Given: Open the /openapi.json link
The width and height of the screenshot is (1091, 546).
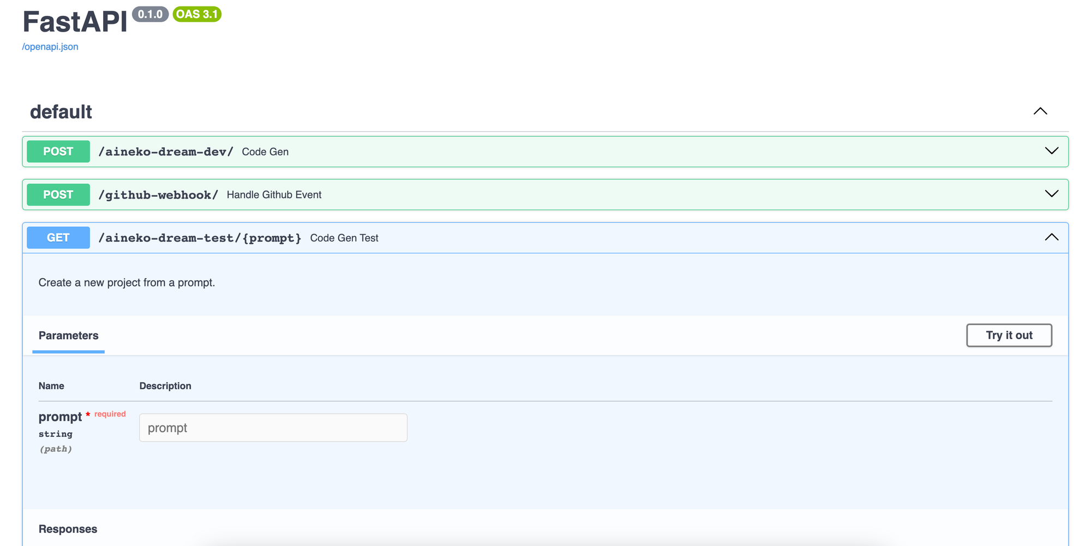Looking at the screenshot, I should tap(50, 47).
